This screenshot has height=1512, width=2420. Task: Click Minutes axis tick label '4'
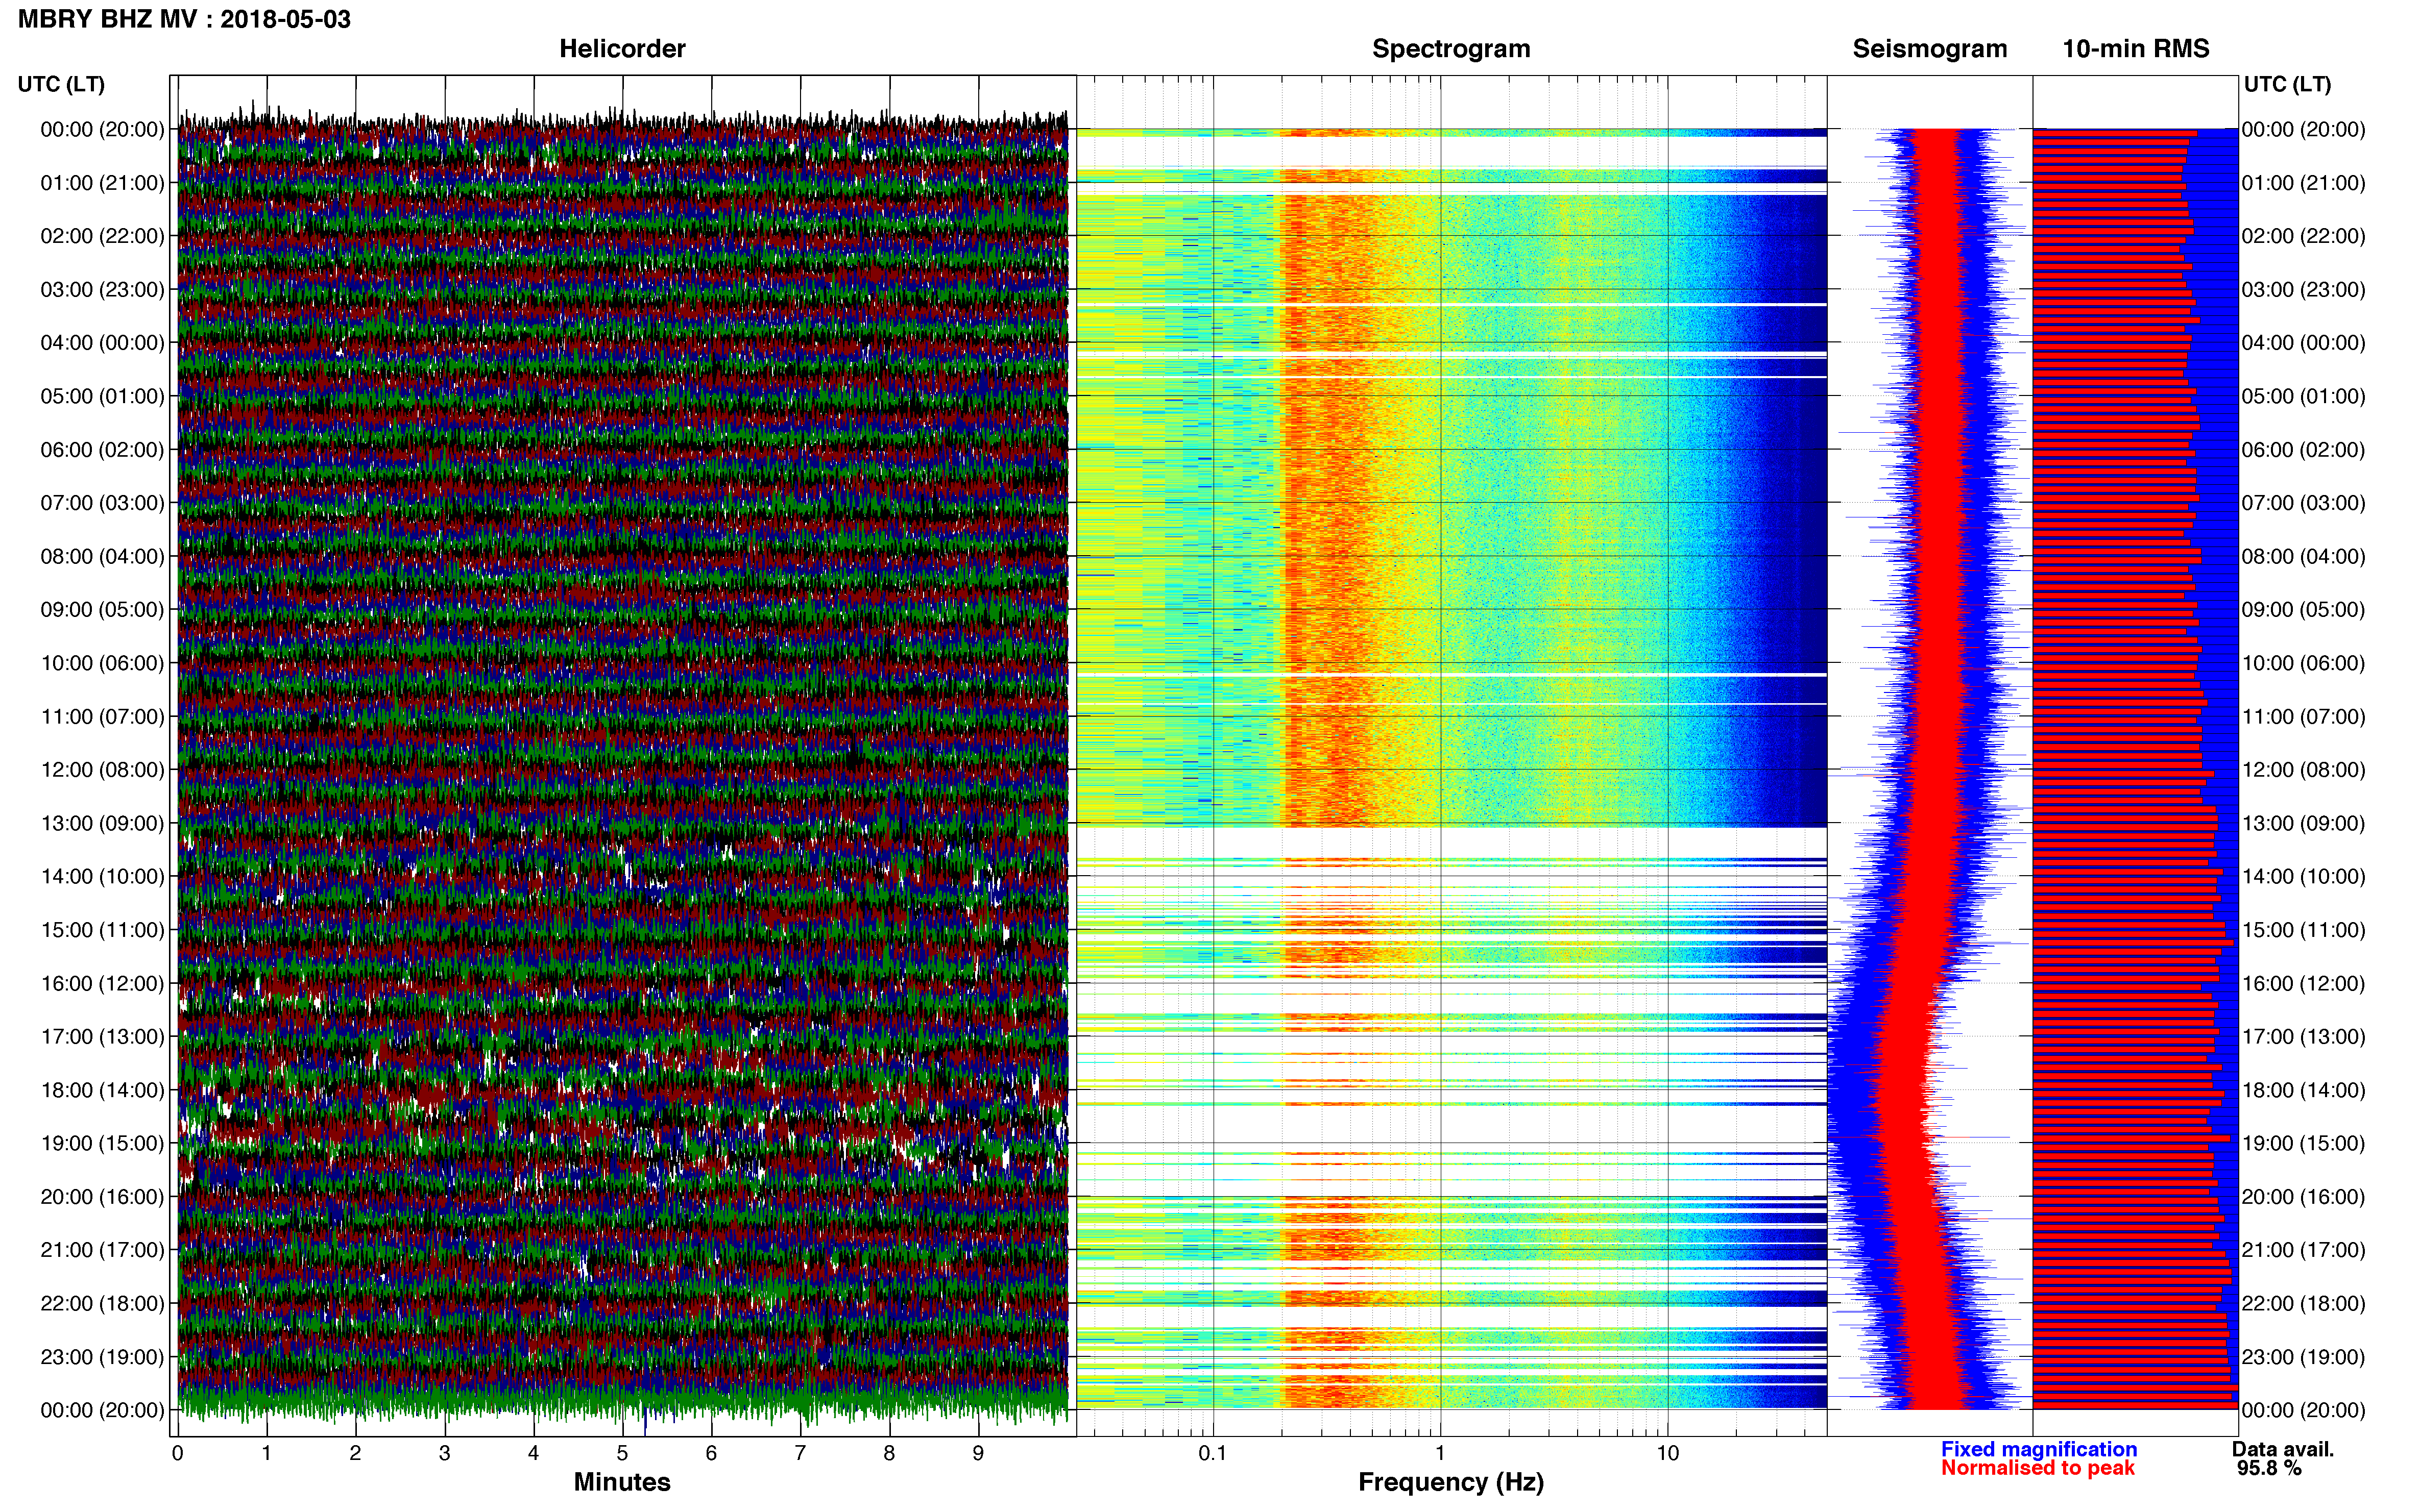(533, 1453)
